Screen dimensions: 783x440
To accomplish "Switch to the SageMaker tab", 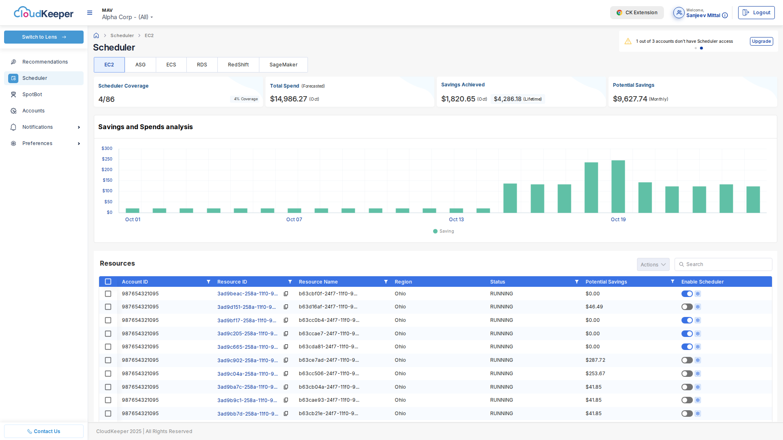I will pyautogui.click(x=283, y=65).
